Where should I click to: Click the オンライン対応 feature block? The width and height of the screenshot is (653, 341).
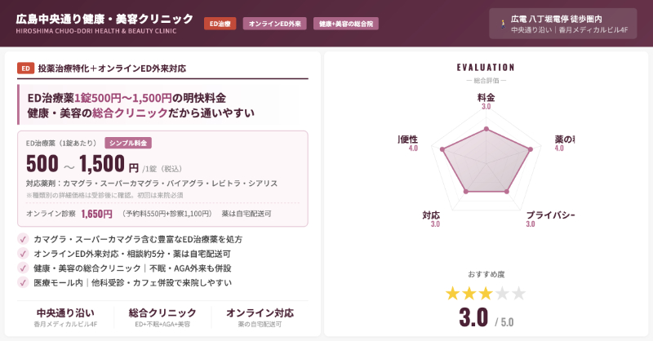260,317
